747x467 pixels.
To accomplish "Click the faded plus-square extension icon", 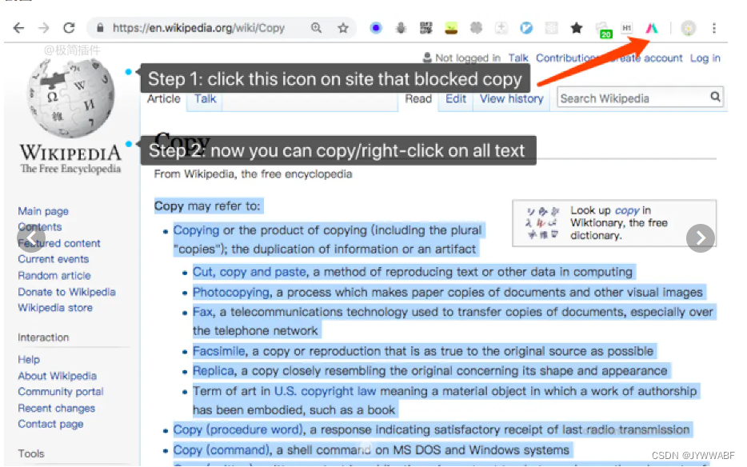I will tap(501, 28).
